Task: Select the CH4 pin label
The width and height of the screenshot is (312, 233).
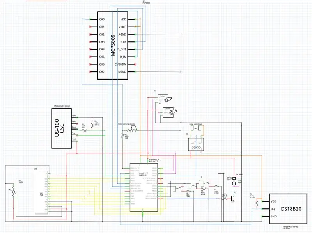Action: point(102,49)
